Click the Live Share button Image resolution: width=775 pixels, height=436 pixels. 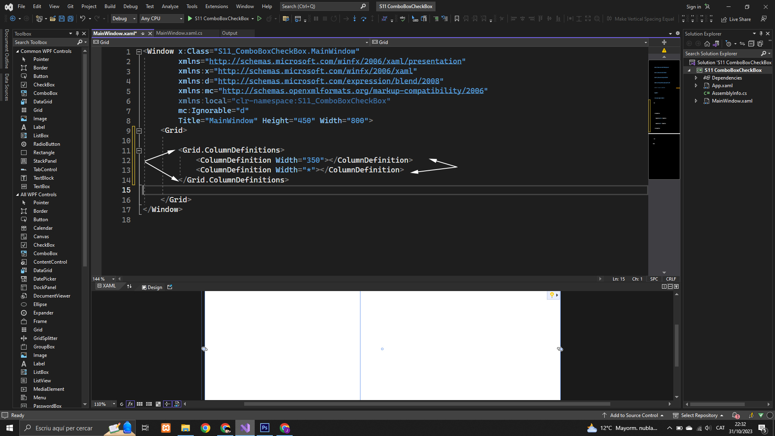tap(736, 19)
